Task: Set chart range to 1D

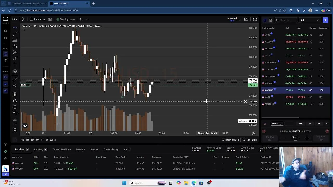Action: [x=22, y=140]
